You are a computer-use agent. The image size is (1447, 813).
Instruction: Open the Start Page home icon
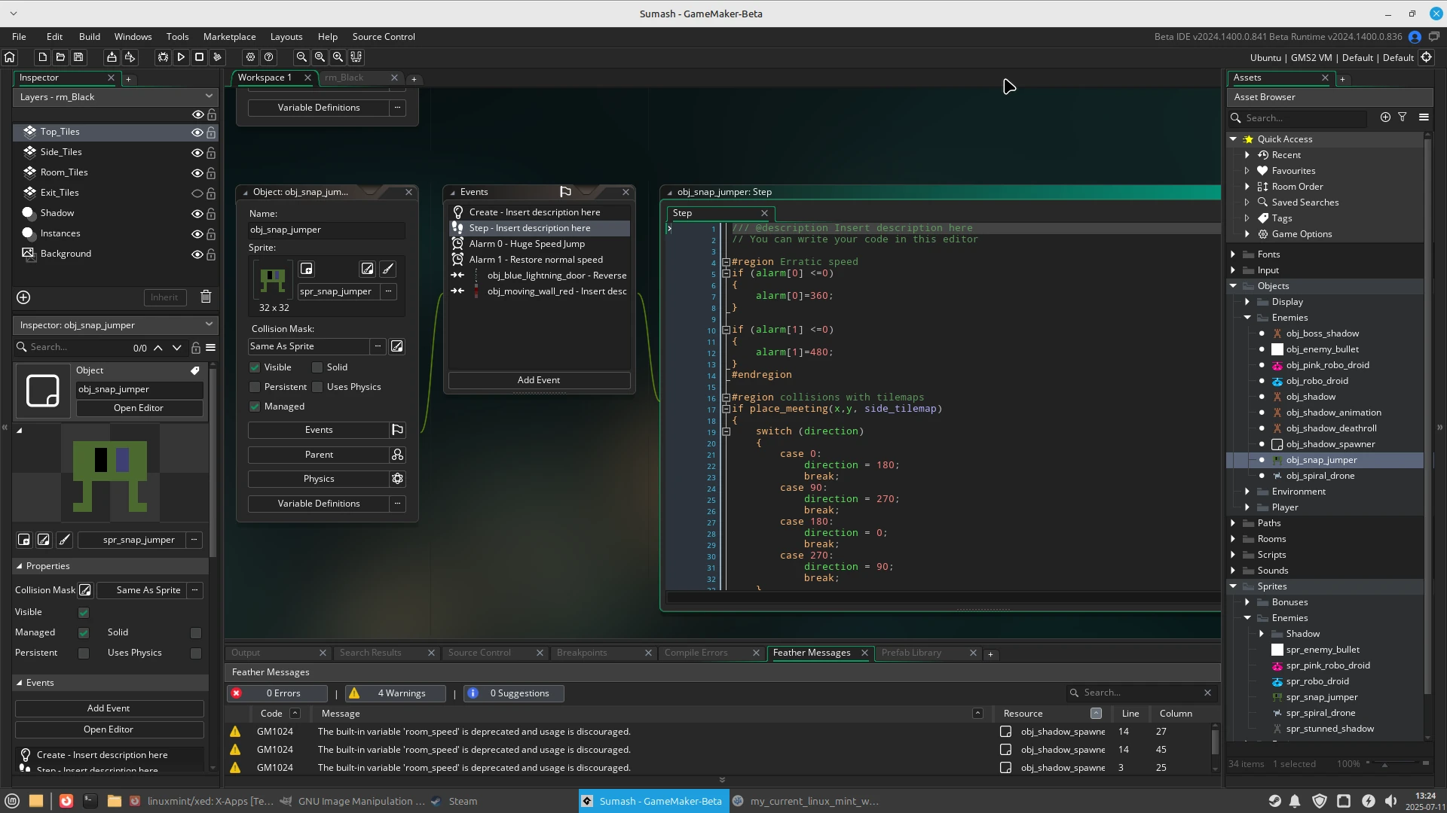(x=10, y=57)
